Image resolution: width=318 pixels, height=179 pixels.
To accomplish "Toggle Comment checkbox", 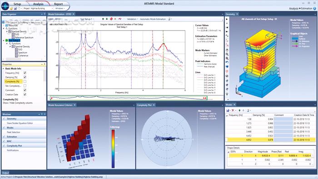I will click(25, 90).
